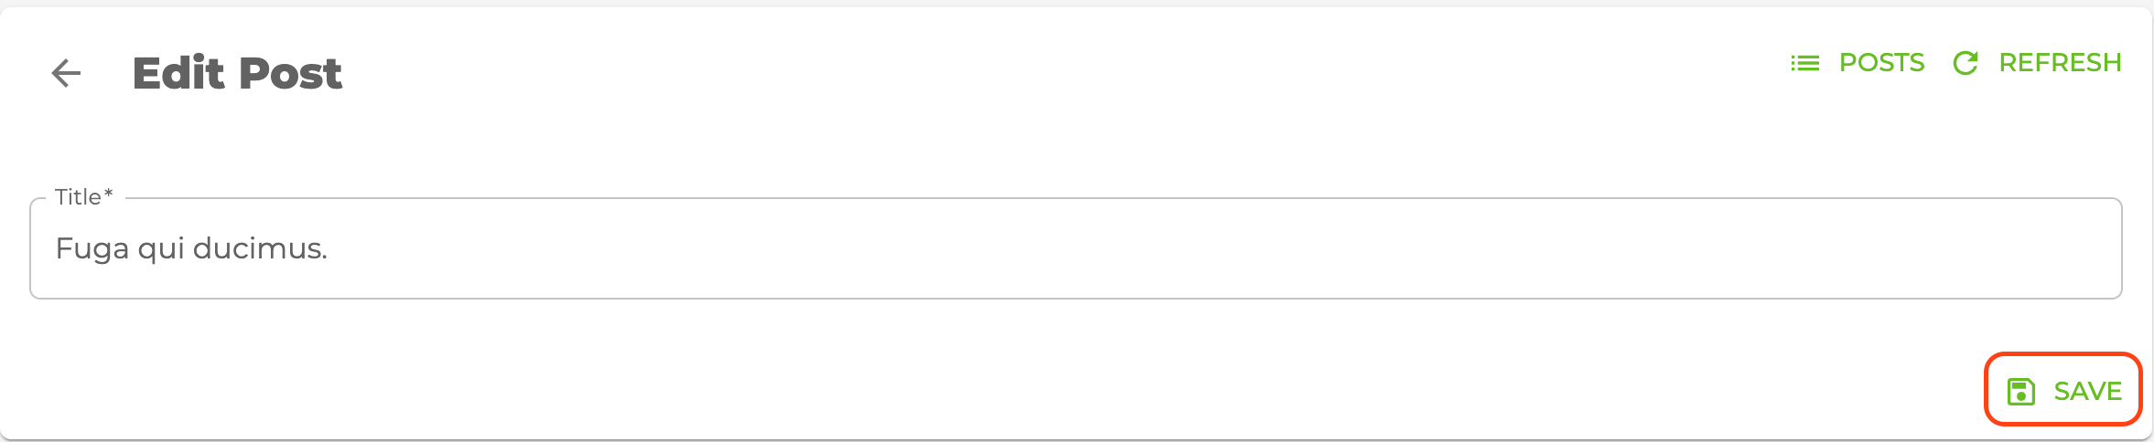The image size is (2154, 442).
Task: Click the green POSTS text
Action: [1881, 63]
